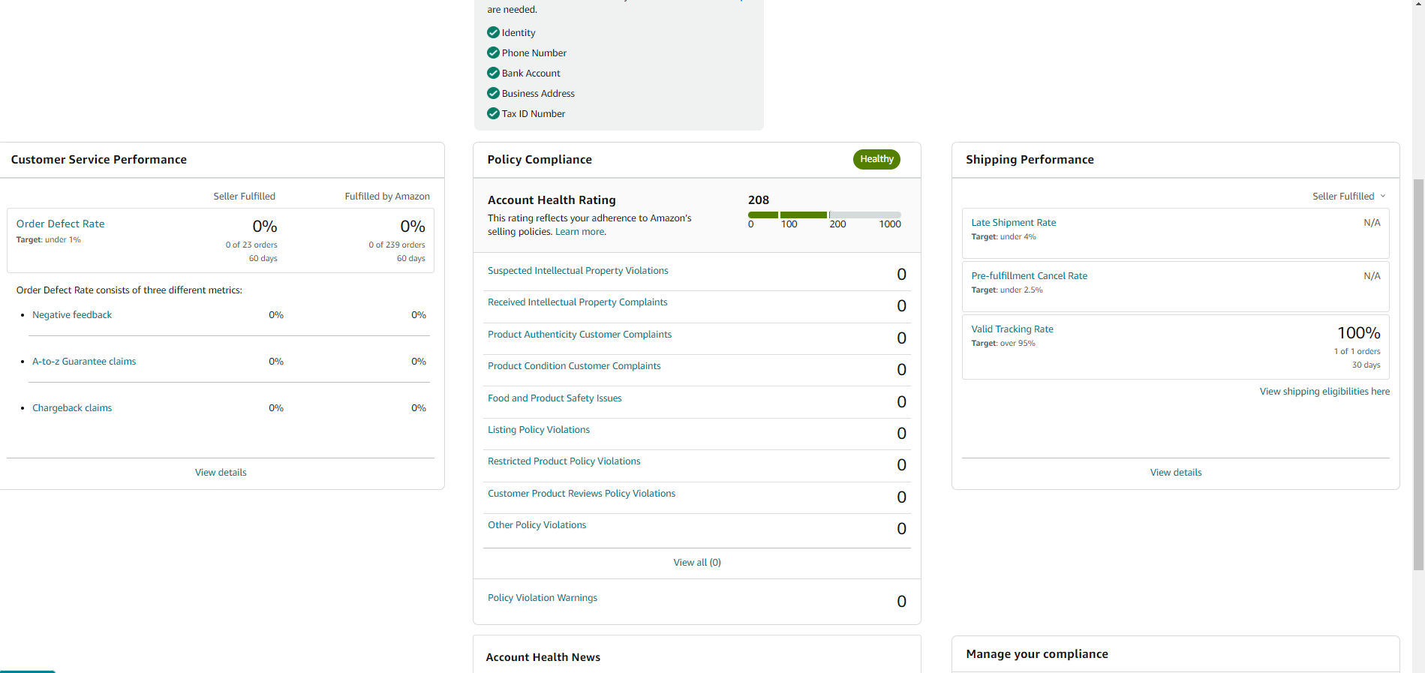Open Other Policy Violations

[x=537, y=525]
